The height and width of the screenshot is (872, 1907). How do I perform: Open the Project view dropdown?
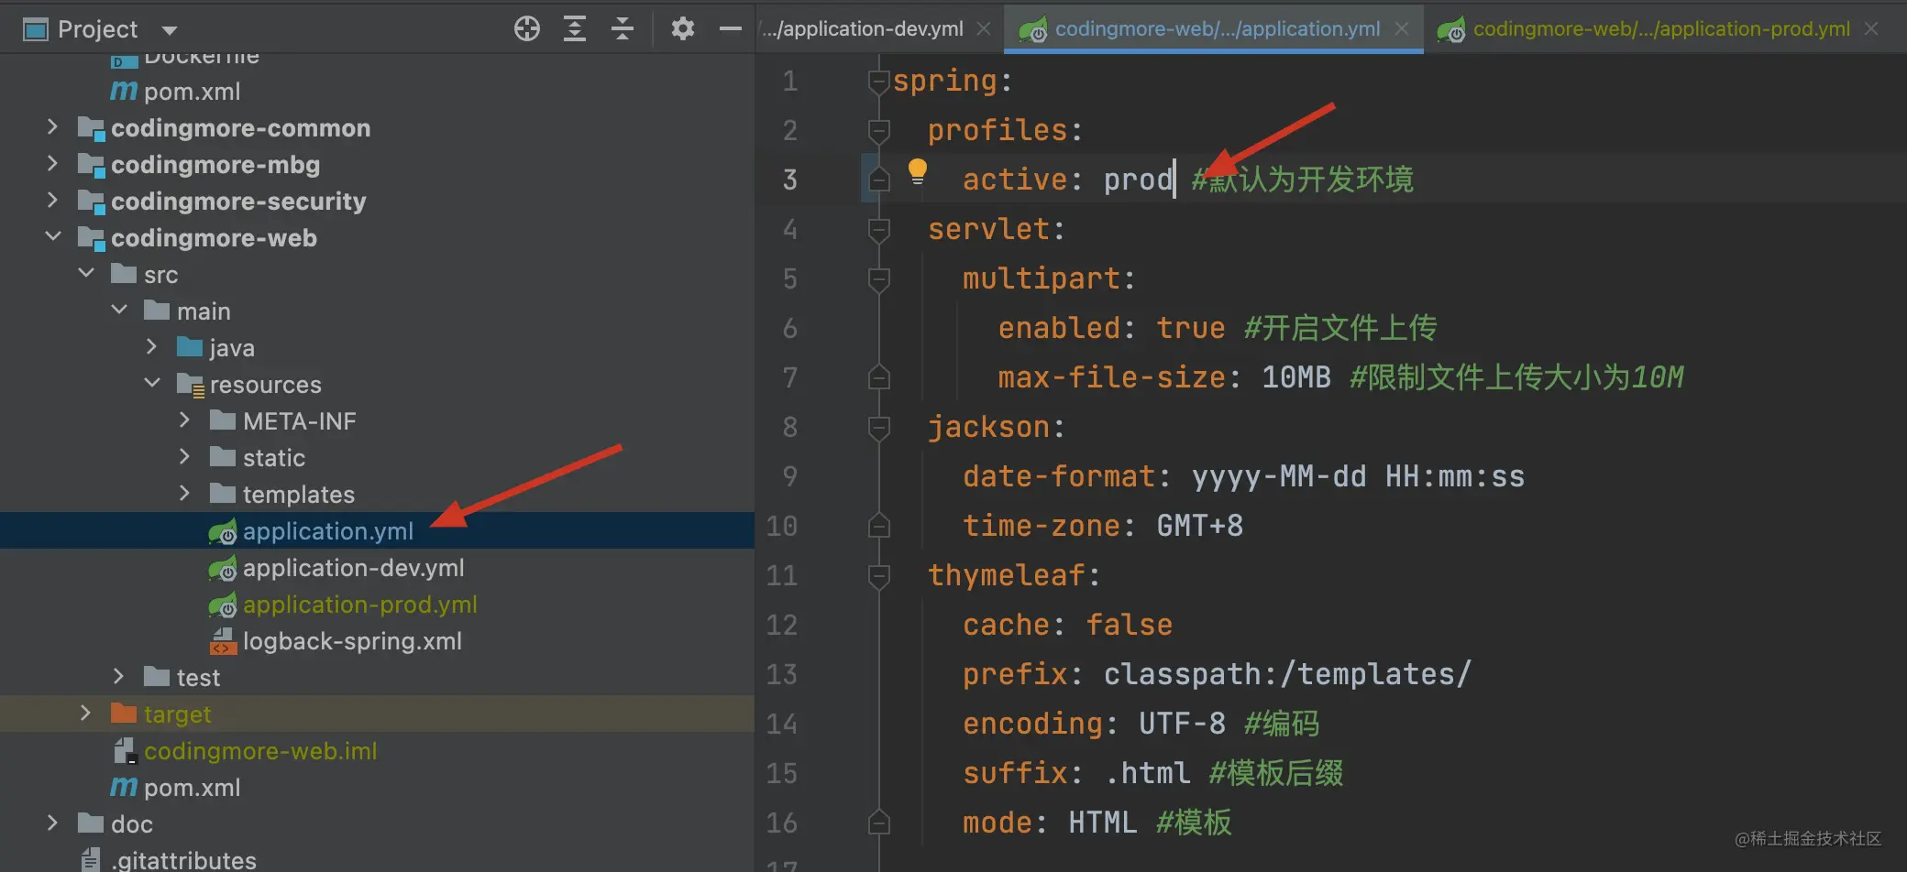[170, 30]
